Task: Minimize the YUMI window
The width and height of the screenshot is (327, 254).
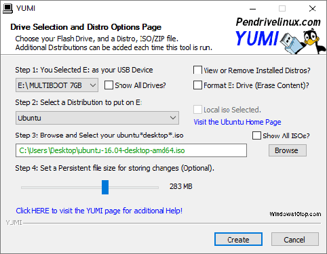Action: [x=252, y=9]
